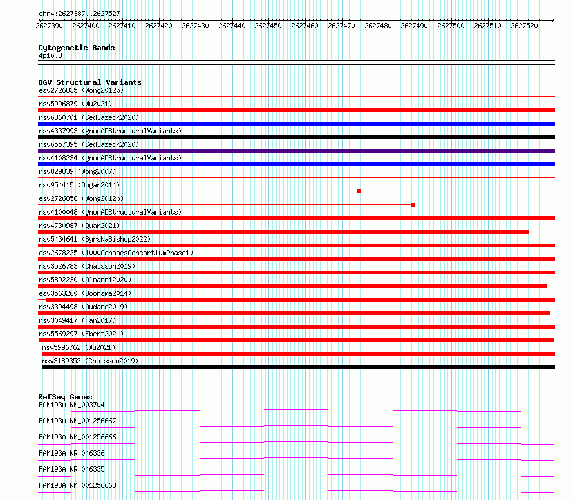Click the red bar for nsv4730987
This screenshot has height=500, width=573.
click(x=283, y=232)
